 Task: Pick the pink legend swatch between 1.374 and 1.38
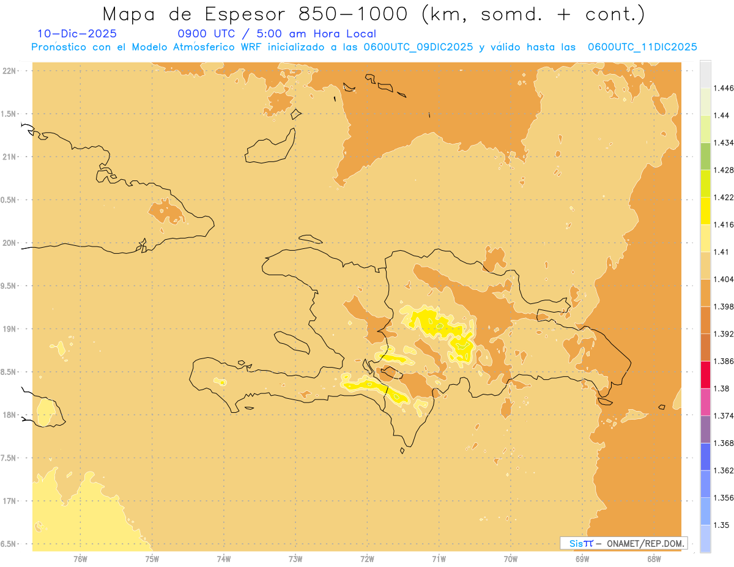click(705, 402)
